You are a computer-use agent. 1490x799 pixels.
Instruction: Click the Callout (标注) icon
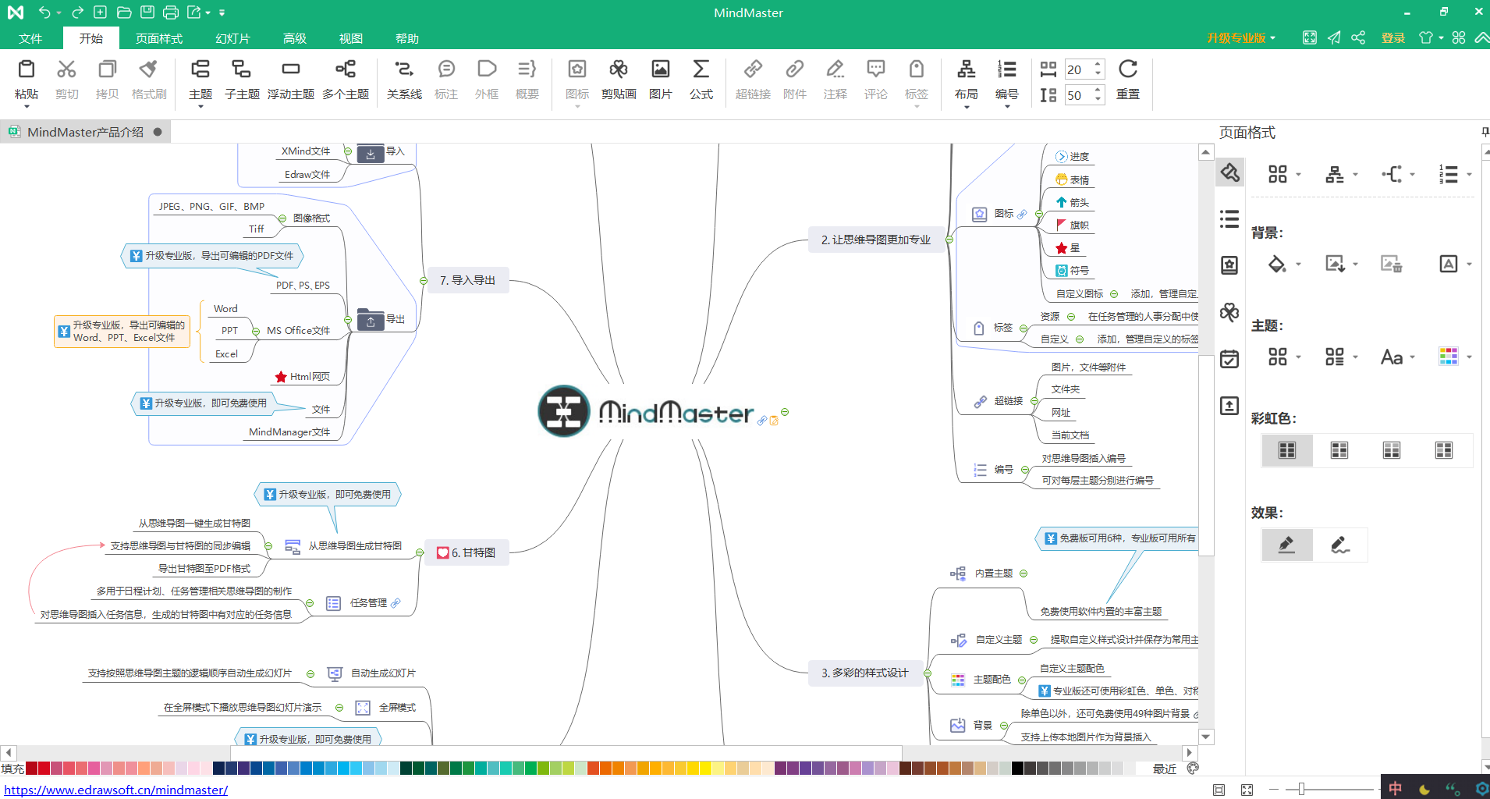(446, 69)
